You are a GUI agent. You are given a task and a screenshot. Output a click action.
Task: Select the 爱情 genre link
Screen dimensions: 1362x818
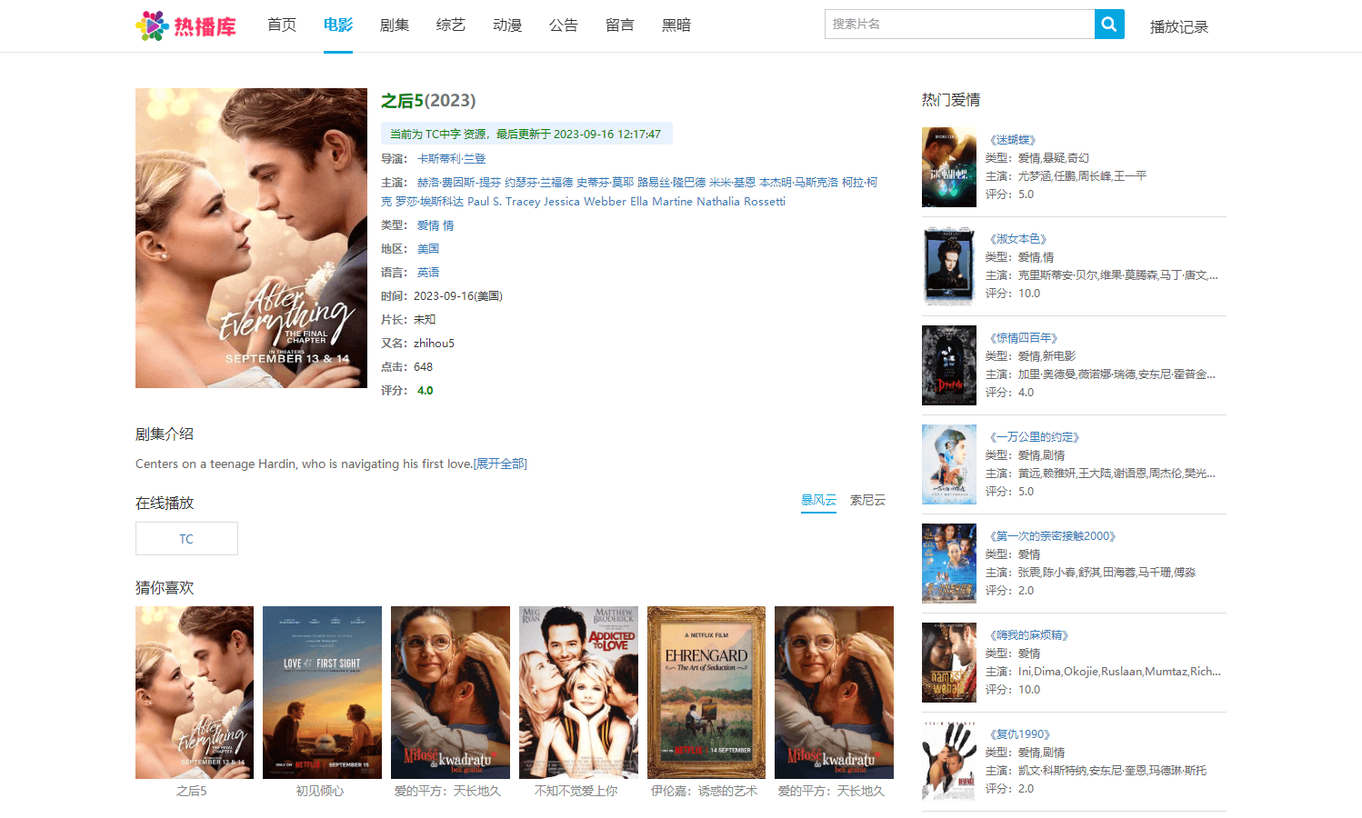[428, 225]
